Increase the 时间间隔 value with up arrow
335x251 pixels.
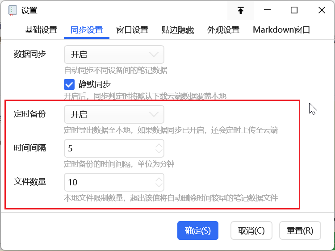coord(159,145)
